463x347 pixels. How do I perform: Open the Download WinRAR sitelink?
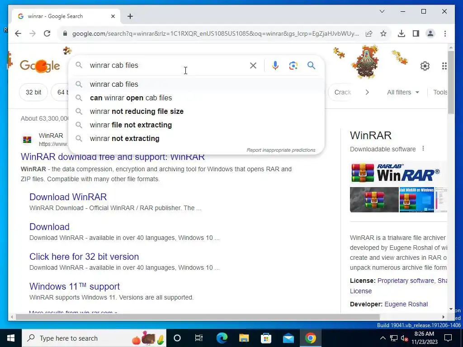pyautogui.click(x=68, y=197)
